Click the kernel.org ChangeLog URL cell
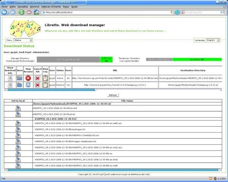 click(x=115, y=85)
